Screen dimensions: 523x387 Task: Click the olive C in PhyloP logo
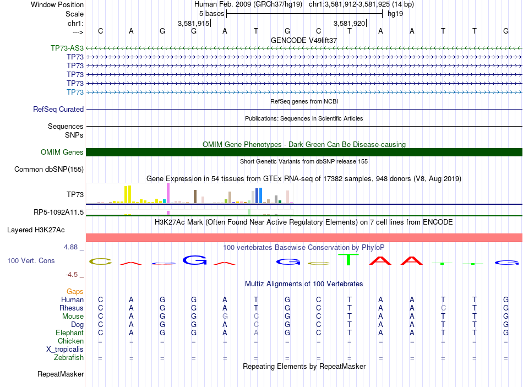pyautogui.click(x=100, y=261)
